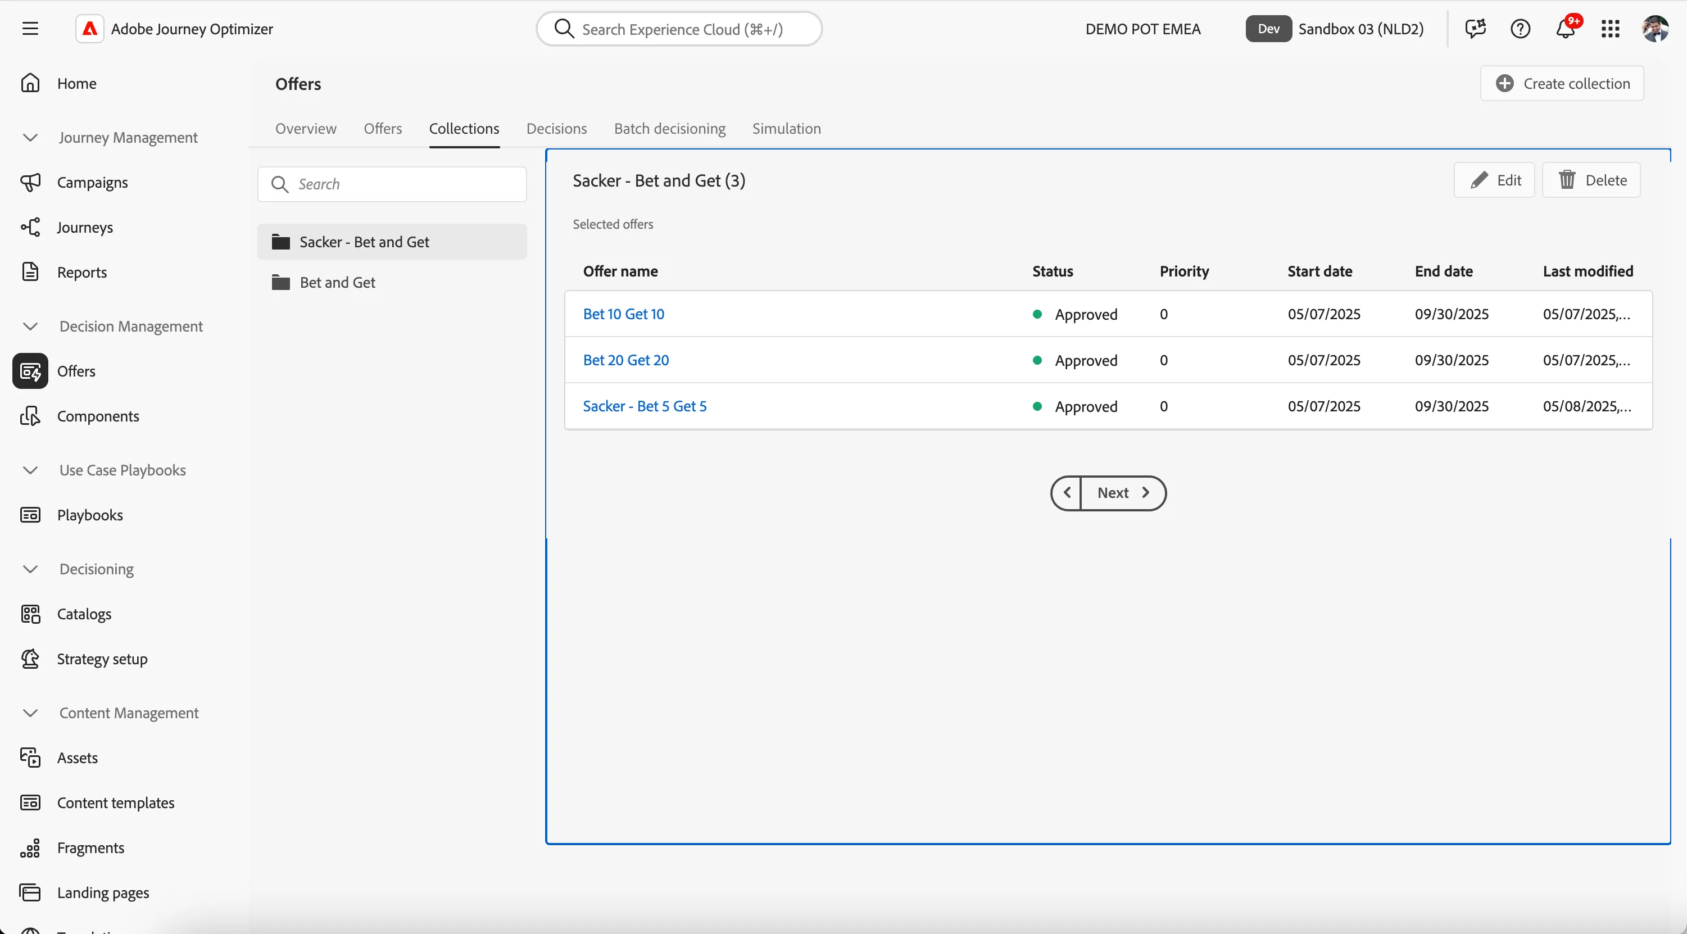Open the help question mark icon

click(1520, 29)
